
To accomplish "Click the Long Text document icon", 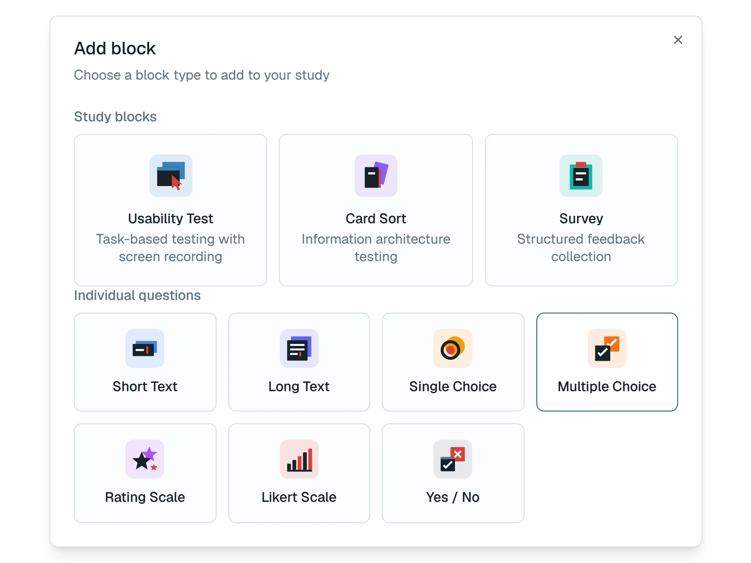I will [299, 348].
